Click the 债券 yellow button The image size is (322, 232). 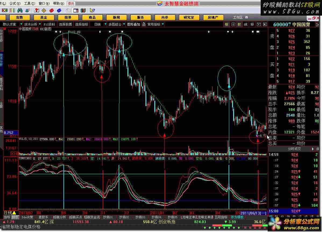pyautogui.click(x=68, y=17)
